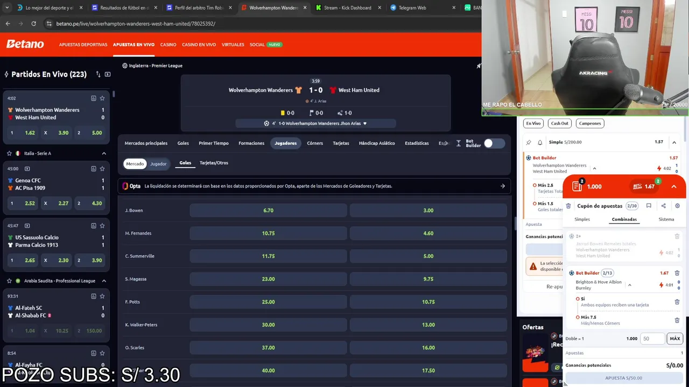Viewport: 689px width, 387px height.
Task: Delete all selections with coupon trash icon
Action: pyautogui.click(x=568, y=206)
